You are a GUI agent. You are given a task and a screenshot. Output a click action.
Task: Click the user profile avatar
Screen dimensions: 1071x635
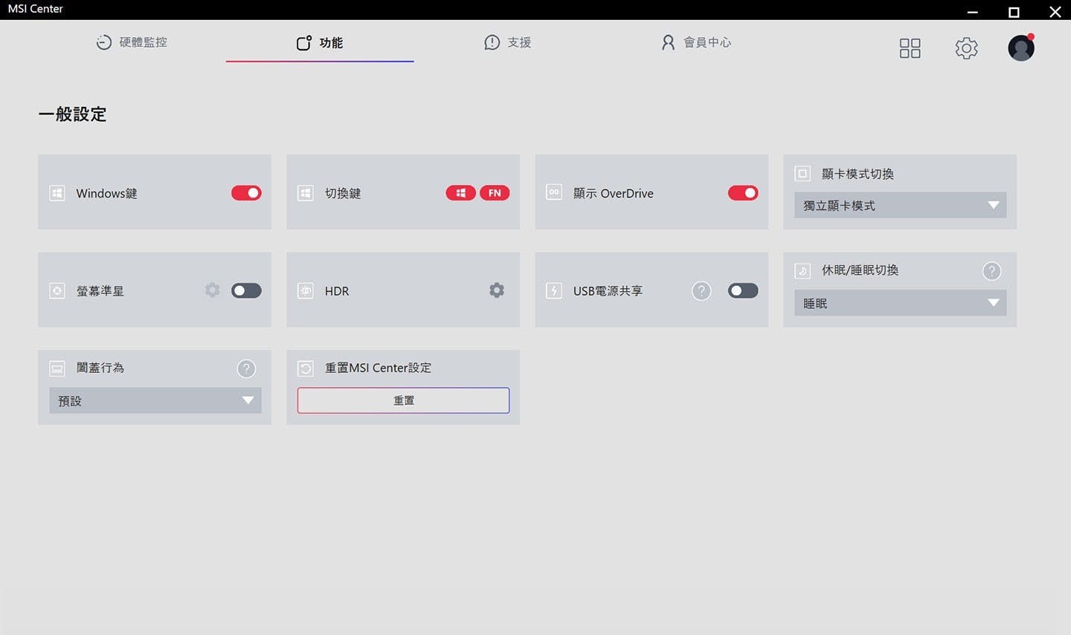coord(1021,48)
